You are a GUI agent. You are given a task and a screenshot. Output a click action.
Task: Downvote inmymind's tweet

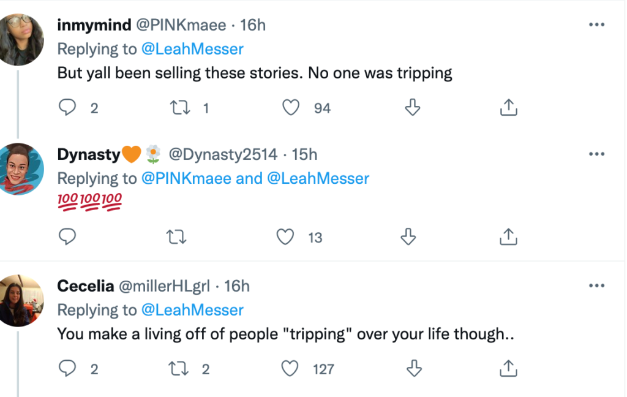(413, 108)
